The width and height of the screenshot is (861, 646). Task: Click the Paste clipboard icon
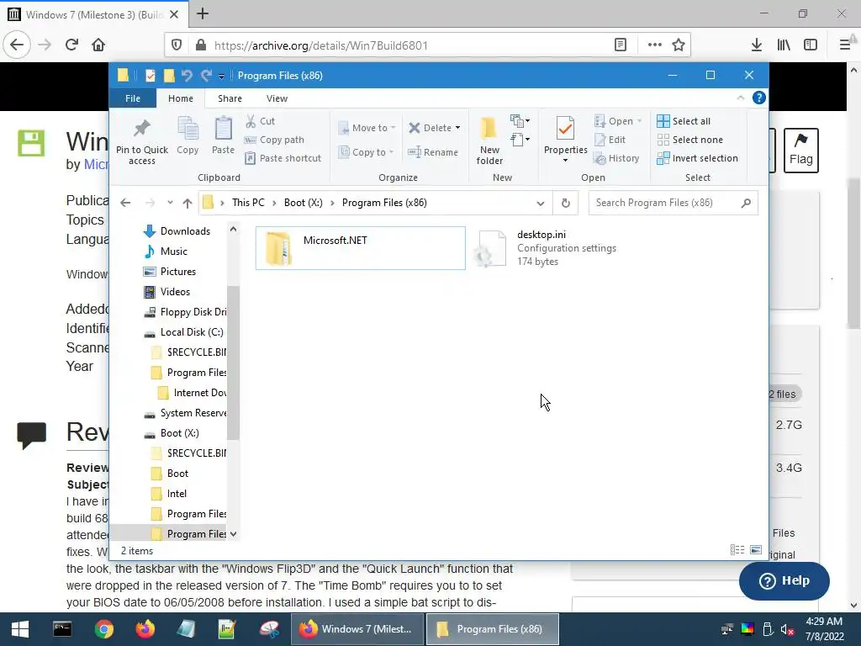point(223,135)
